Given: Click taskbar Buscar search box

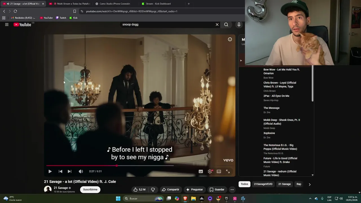Looking at the screenshot, I should (x=144, y=198).
